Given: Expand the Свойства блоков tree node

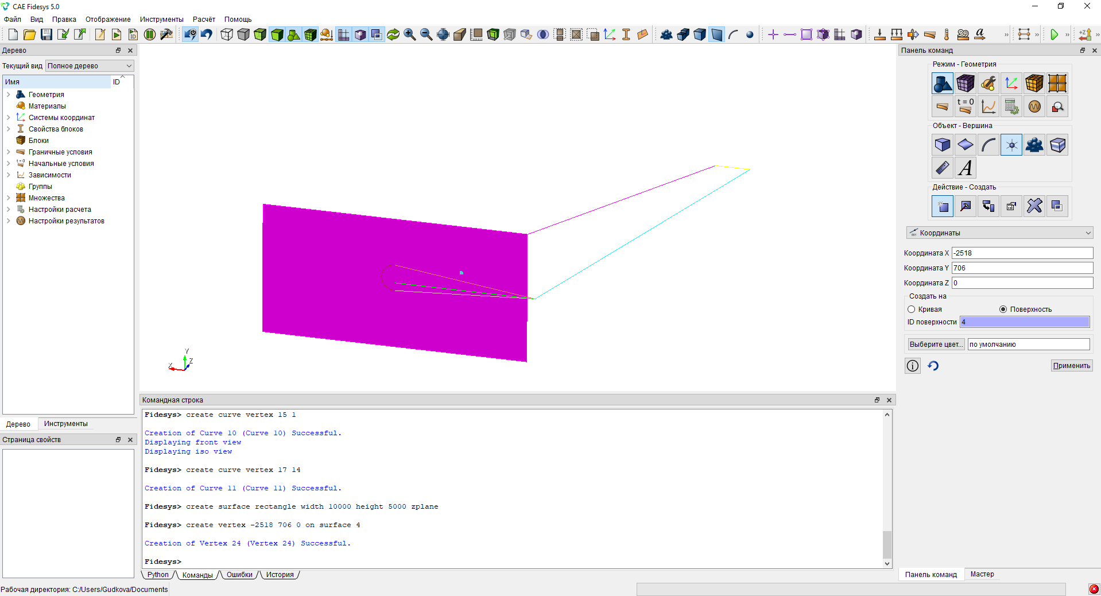Looking at the screenshot, I should point(9,129).
